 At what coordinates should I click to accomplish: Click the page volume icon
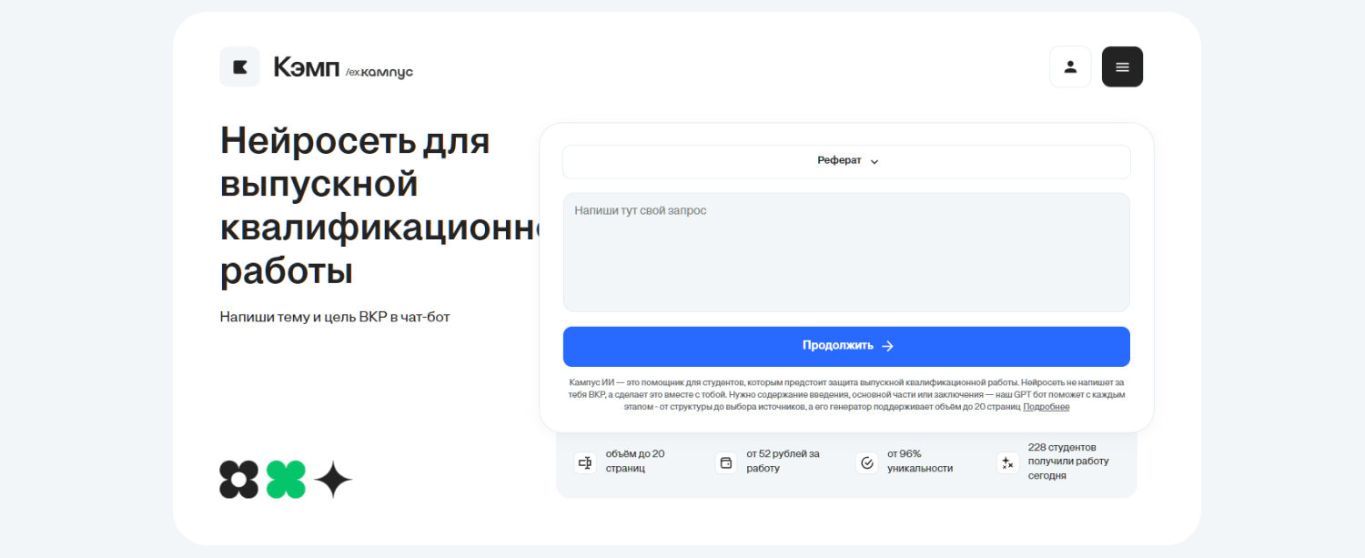tap(585, 462)
